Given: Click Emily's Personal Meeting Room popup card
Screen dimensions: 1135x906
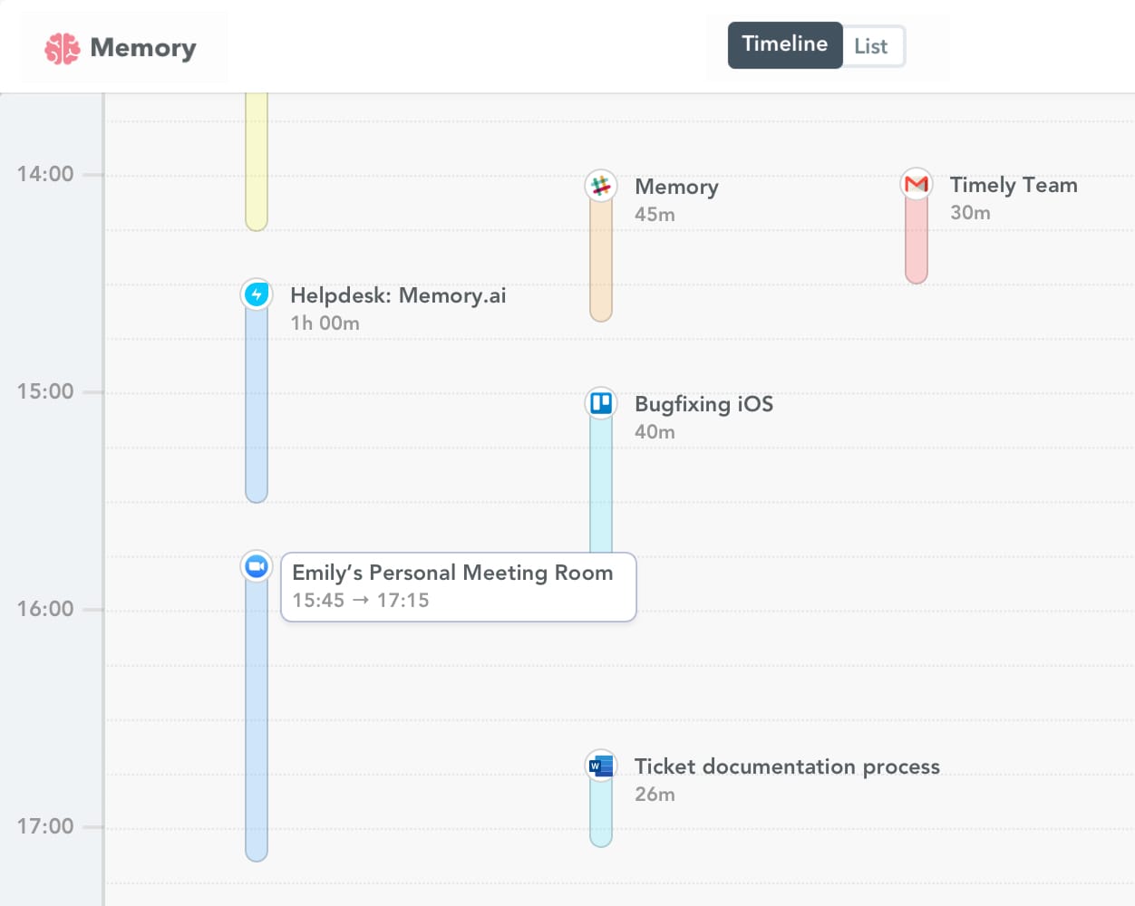Looking at the screenshot, I should click(x=458, y=586).
